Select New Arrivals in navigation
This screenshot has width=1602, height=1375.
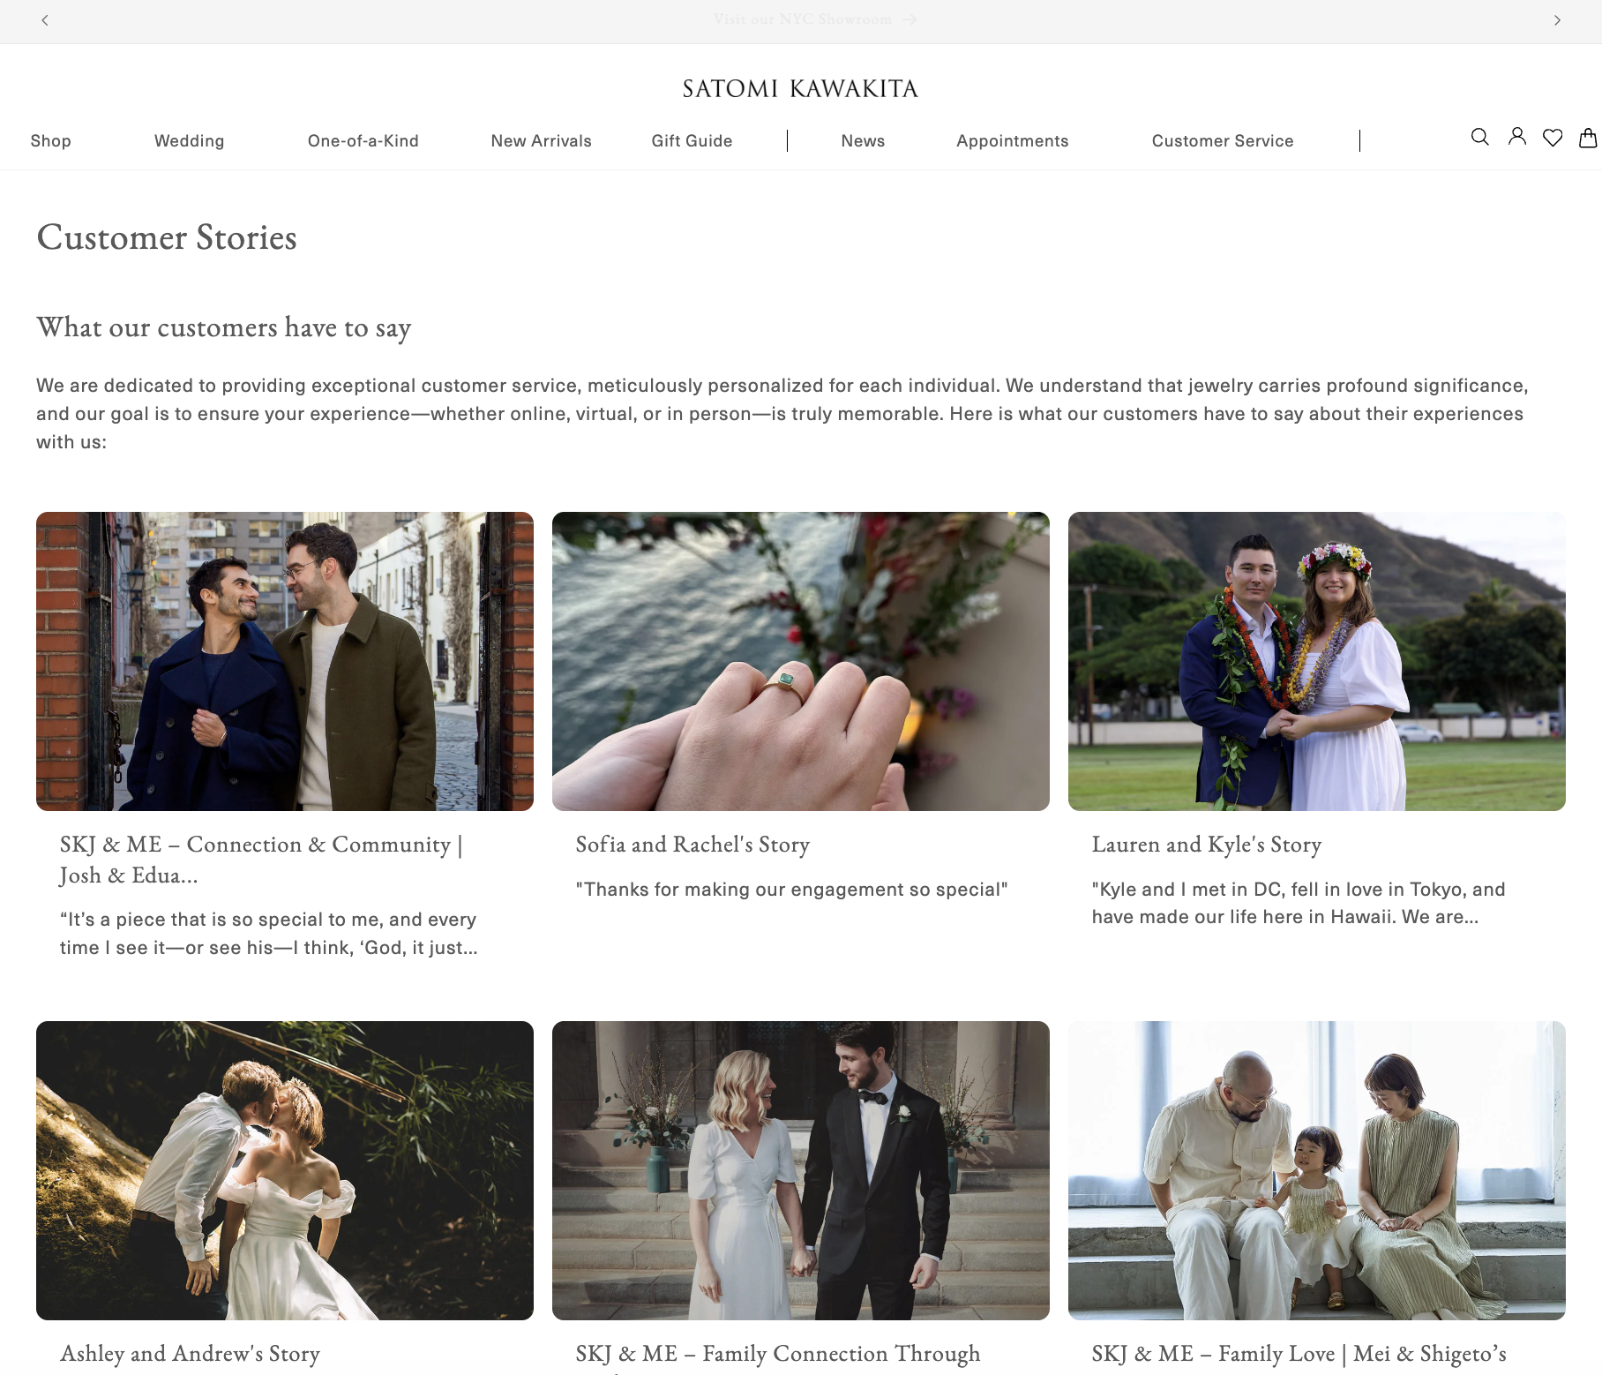click(541, 141)
